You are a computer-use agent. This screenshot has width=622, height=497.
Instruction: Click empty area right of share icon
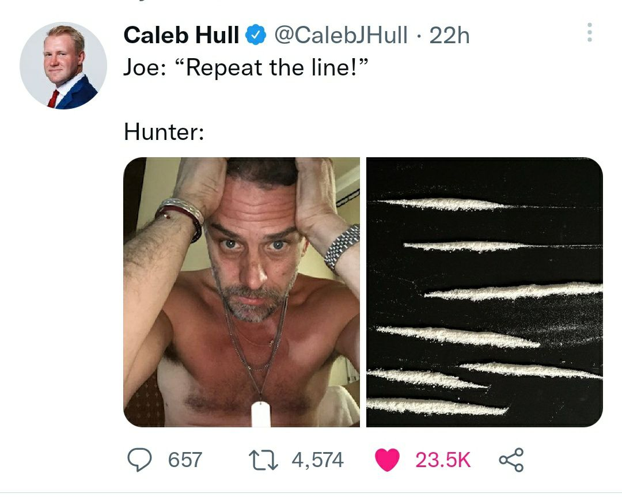570,460
